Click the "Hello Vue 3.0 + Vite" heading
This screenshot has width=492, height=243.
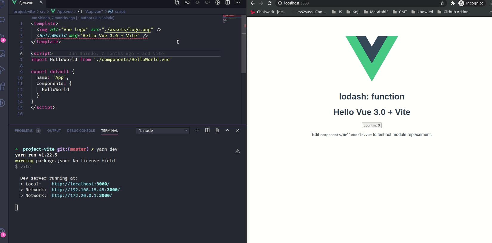pos(372,112)
